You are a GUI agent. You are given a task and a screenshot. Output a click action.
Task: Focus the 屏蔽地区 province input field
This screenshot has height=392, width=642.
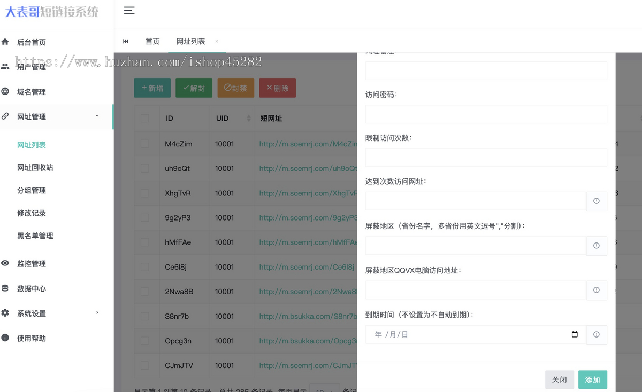click(x=476, y=246)
